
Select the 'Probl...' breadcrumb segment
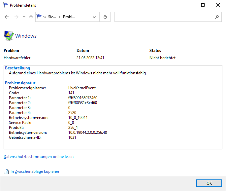69,17
